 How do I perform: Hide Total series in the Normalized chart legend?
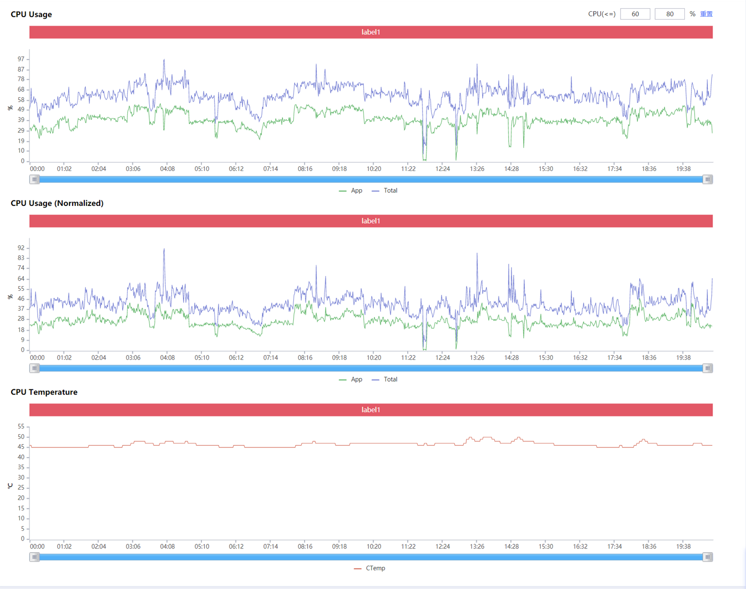pos(385,379)
